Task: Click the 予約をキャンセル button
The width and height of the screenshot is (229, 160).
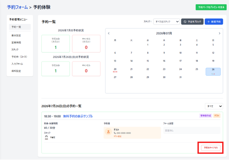Action: coord(211,148)
